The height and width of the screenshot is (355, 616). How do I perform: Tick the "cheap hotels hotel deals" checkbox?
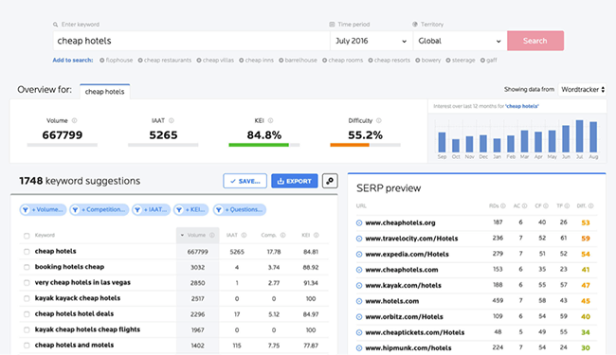(27, 314)
